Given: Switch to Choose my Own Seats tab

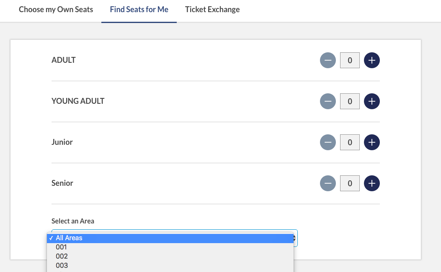Looking at the screenshot, I should coord(56,9).
